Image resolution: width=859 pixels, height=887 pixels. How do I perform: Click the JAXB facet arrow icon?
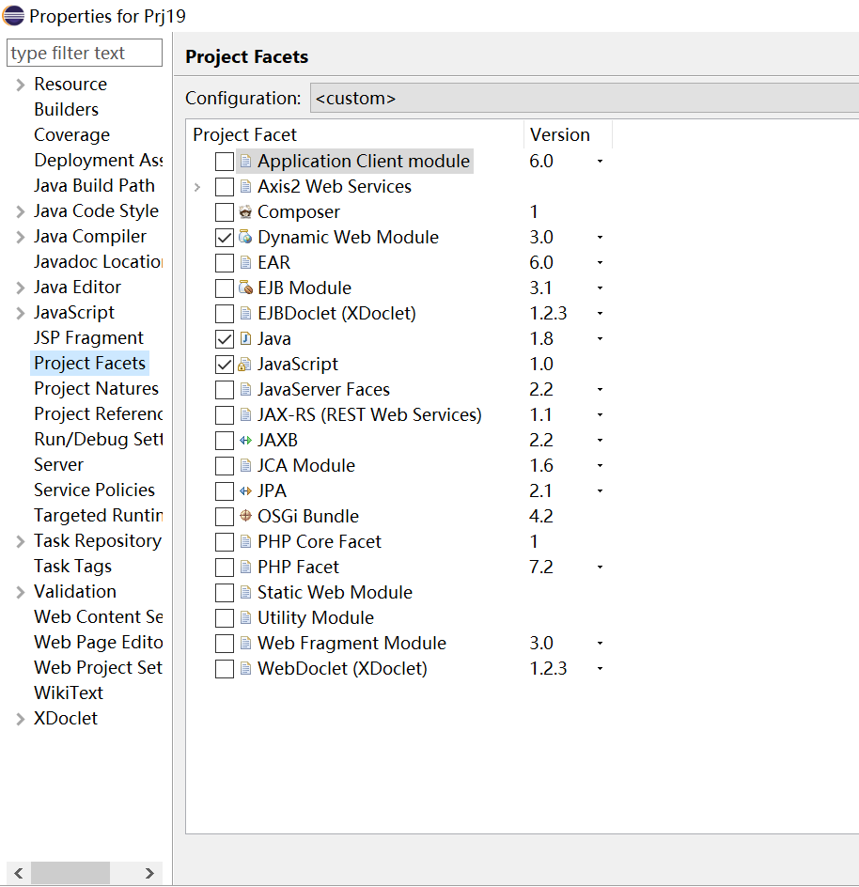coord(245,440)
